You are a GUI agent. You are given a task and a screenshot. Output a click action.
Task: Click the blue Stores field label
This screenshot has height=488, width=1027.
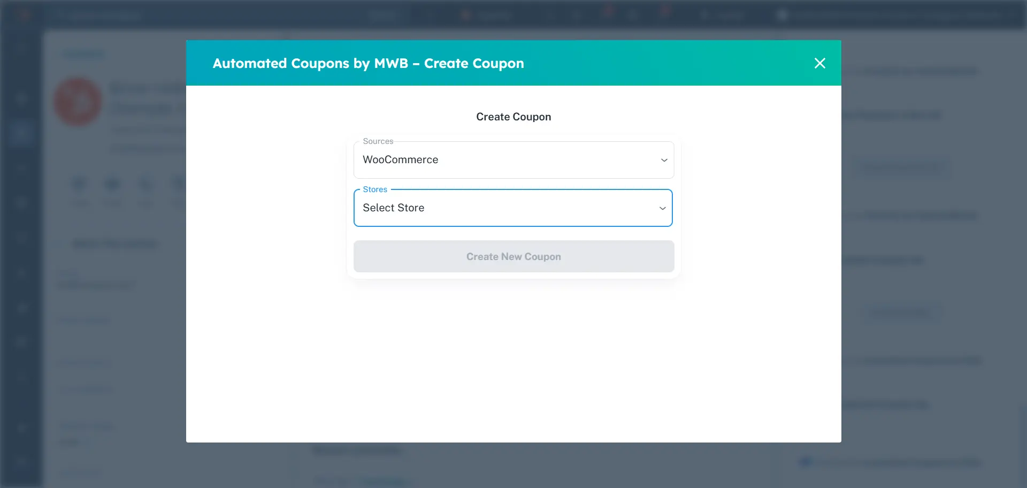375,189
